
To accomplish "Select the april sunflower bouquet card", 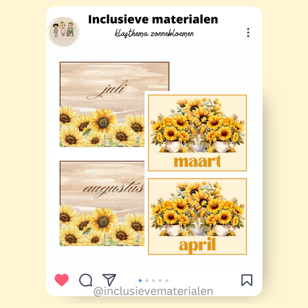I will point(197,216).
